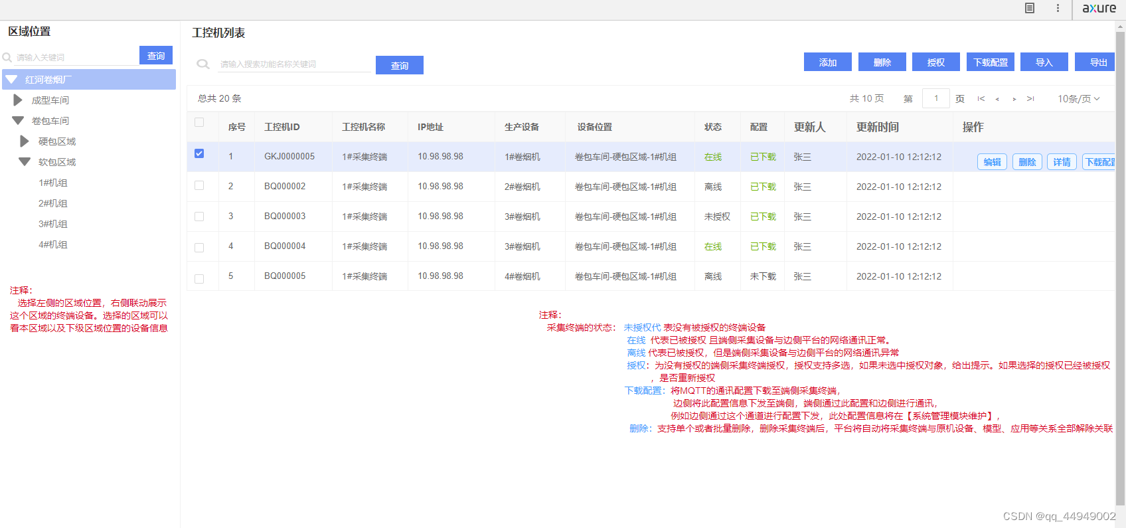Check the BQ000002 row checkbox
This screenshot has width=1126, height=528.
point(199,185)
